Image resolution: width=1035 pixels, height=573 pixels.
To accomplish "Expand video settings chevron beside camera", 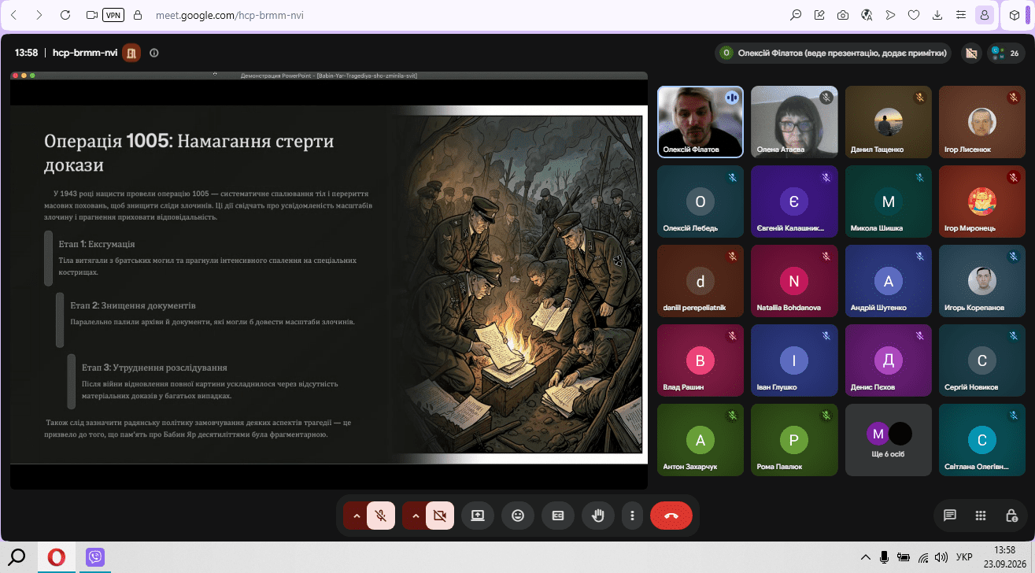I will click(415, 516).
